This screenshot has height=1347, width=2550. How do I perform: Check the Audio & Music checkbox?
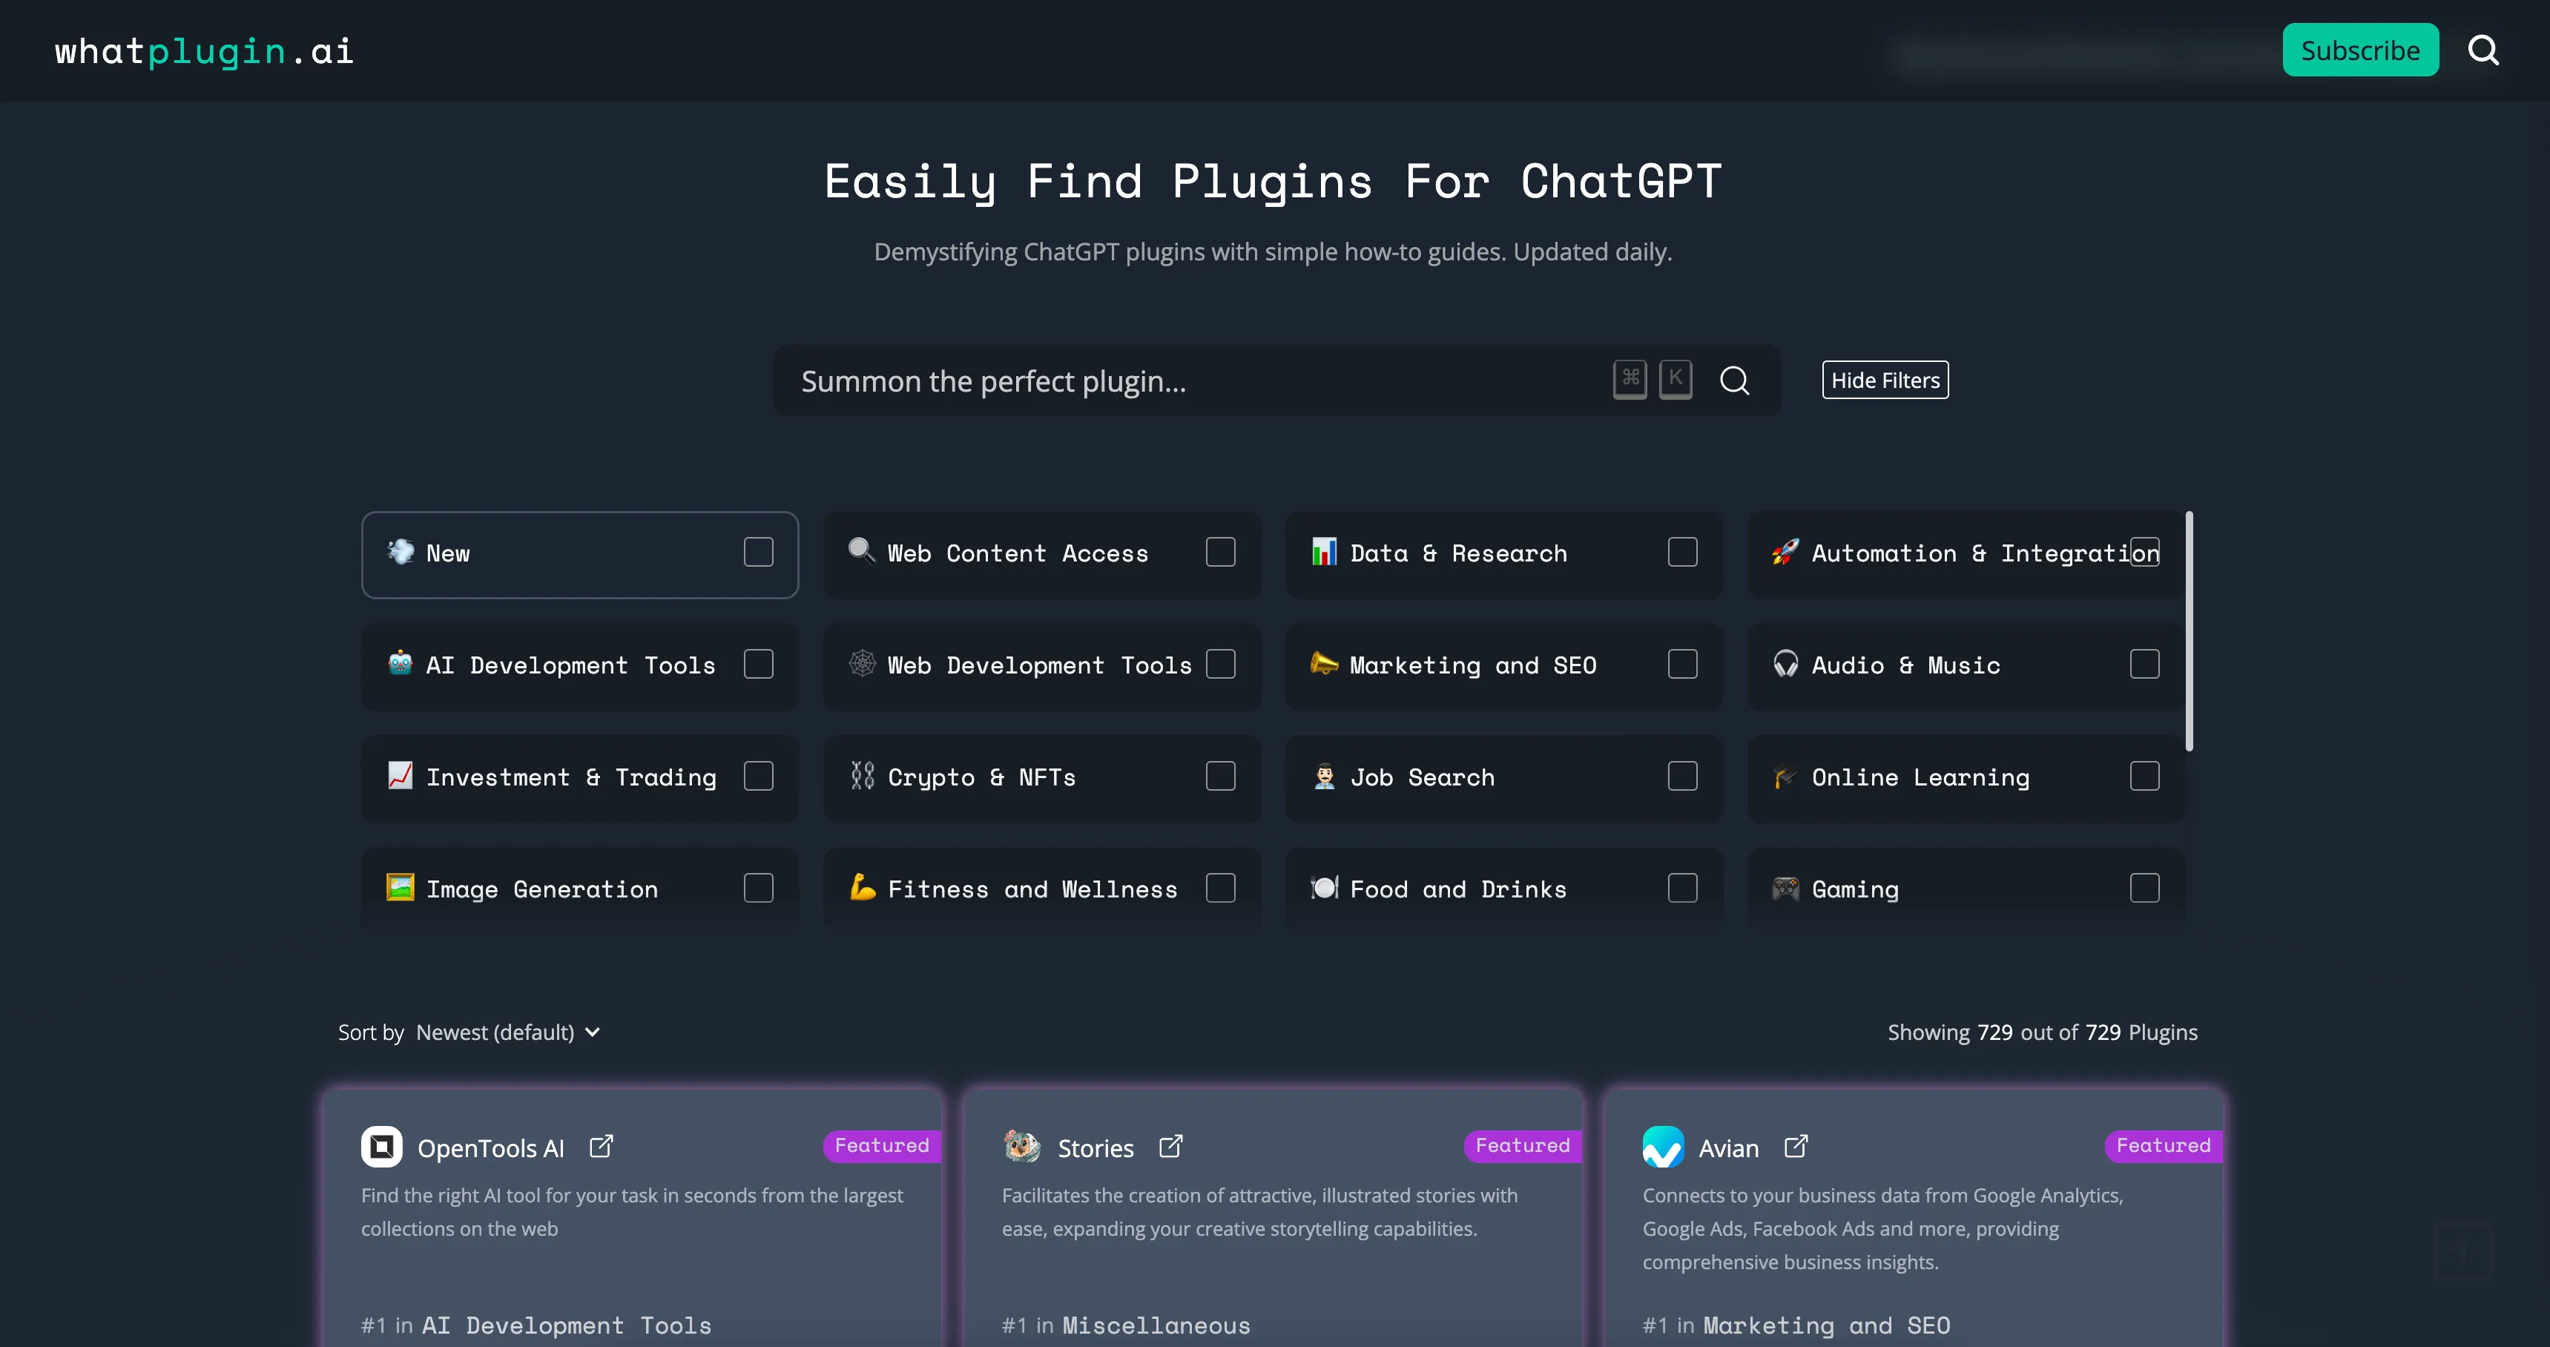[2144, 664]
